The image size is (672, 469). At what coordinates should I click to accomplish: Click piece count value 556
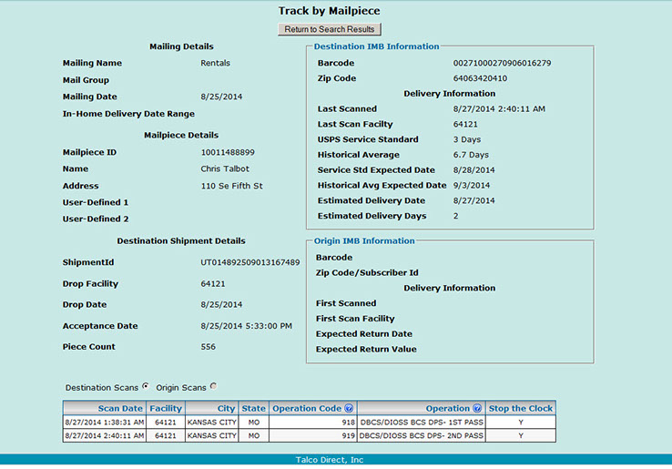click(x=208, y=347)
